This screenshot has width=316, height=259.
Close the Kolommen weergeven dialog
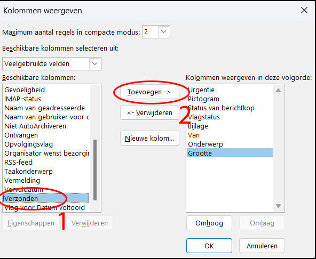pos(304,10)
